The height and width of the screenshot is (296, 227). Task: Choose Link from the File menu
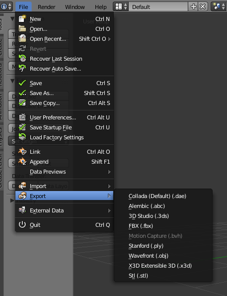64,152
